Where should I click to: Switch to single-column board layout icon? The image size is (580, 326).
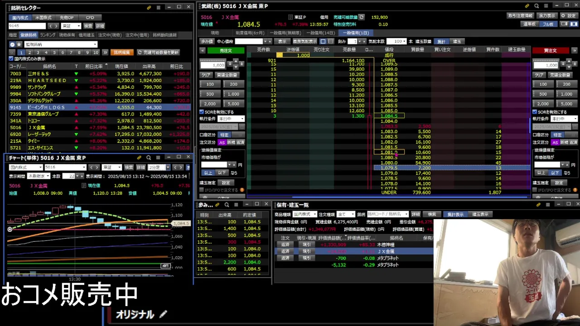click(564, 24)
